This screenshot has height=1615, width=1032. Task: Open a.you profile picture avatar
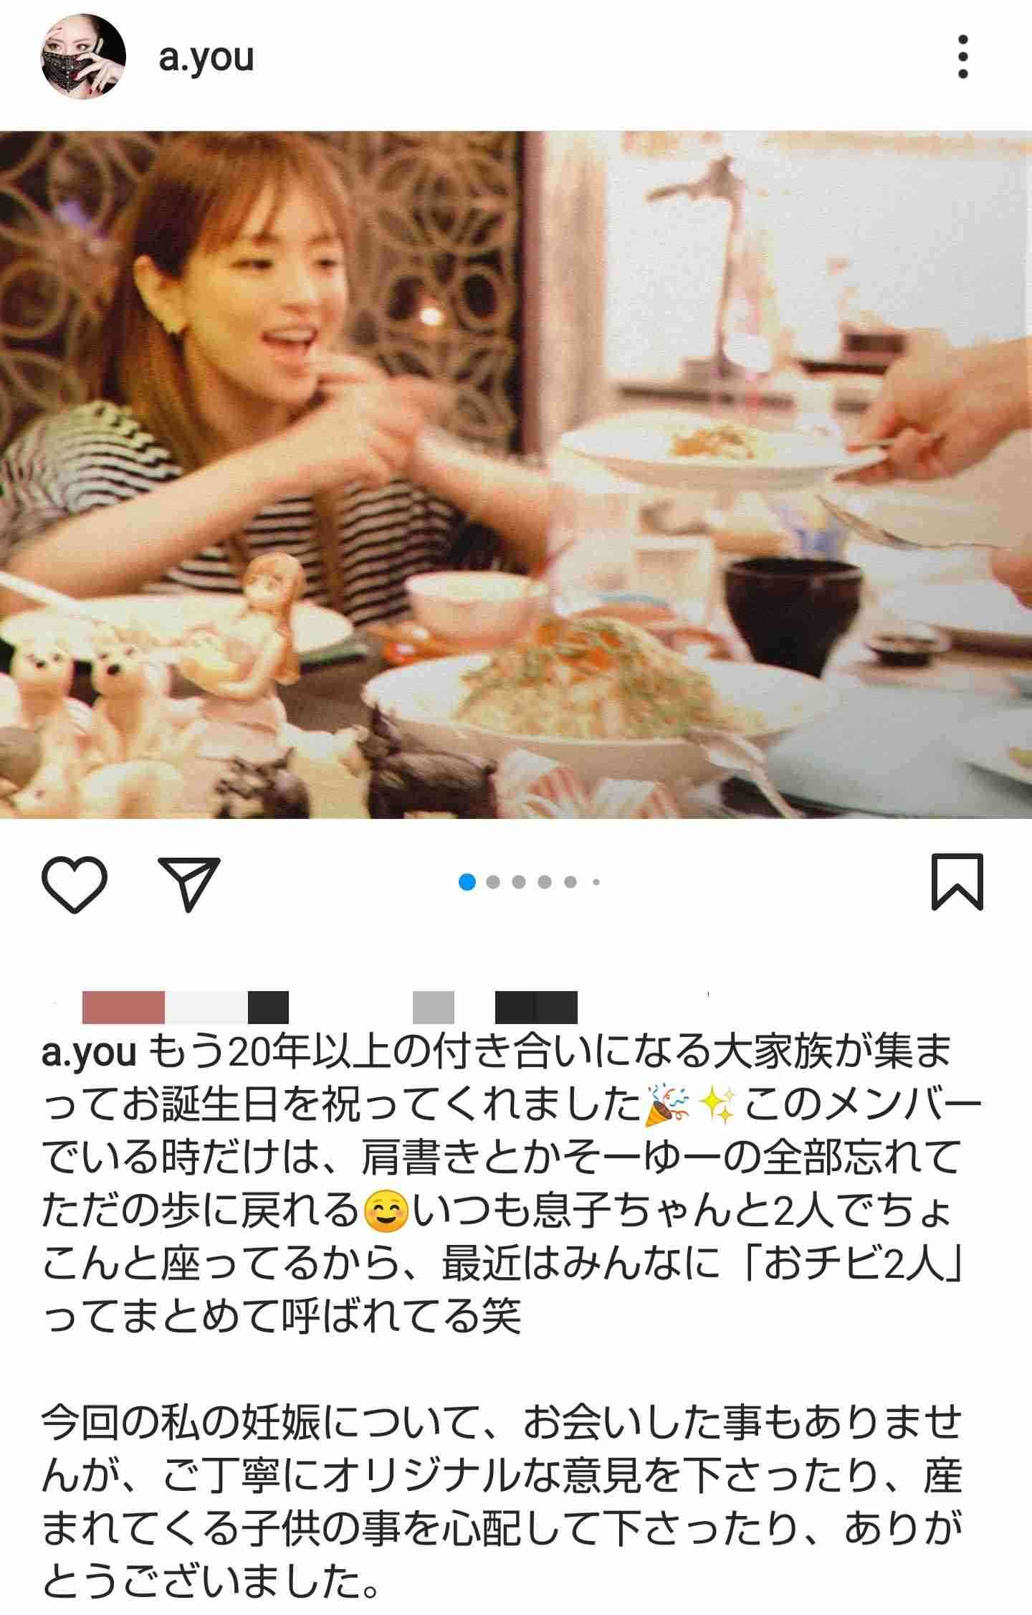pyautogui.click(x=83, y=57)
